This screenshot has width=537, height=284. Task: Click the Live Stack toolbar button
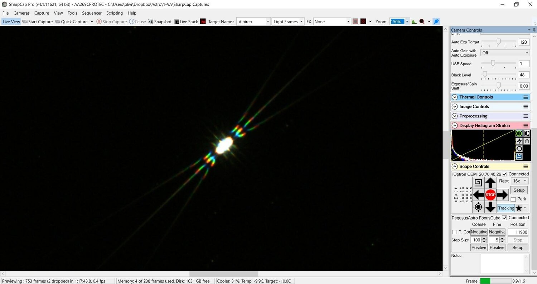186,21
